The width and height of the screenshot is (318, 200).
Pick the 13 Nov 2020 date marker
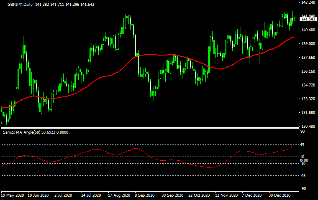pyautogui.click(x=226, y=195)
